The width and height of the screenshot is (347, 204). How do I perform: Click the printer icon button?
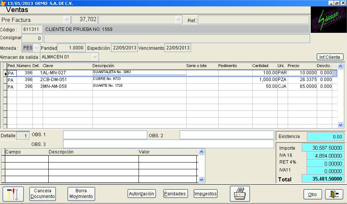[x=240, y=194]
